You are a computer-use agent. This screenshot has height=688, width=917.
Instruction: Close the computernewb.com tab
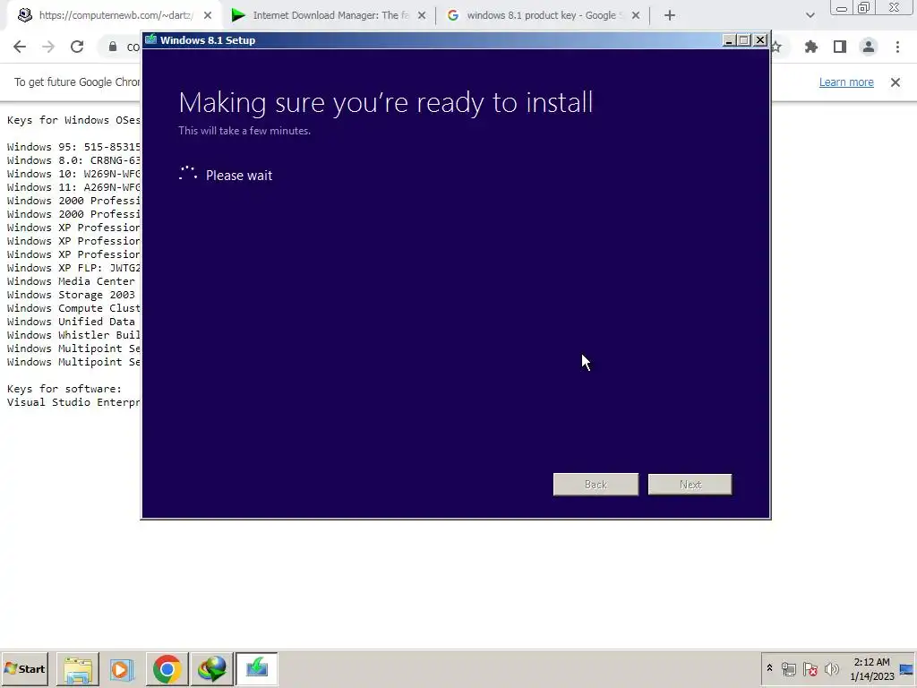point(208,15)
